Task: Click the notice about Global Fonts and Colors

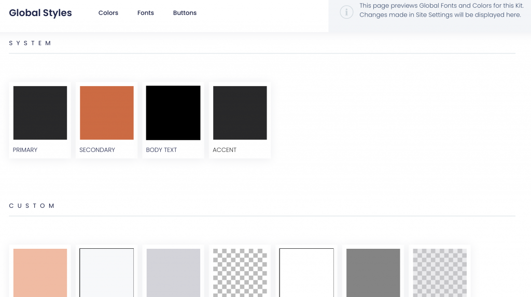Action: pos(441,10)
